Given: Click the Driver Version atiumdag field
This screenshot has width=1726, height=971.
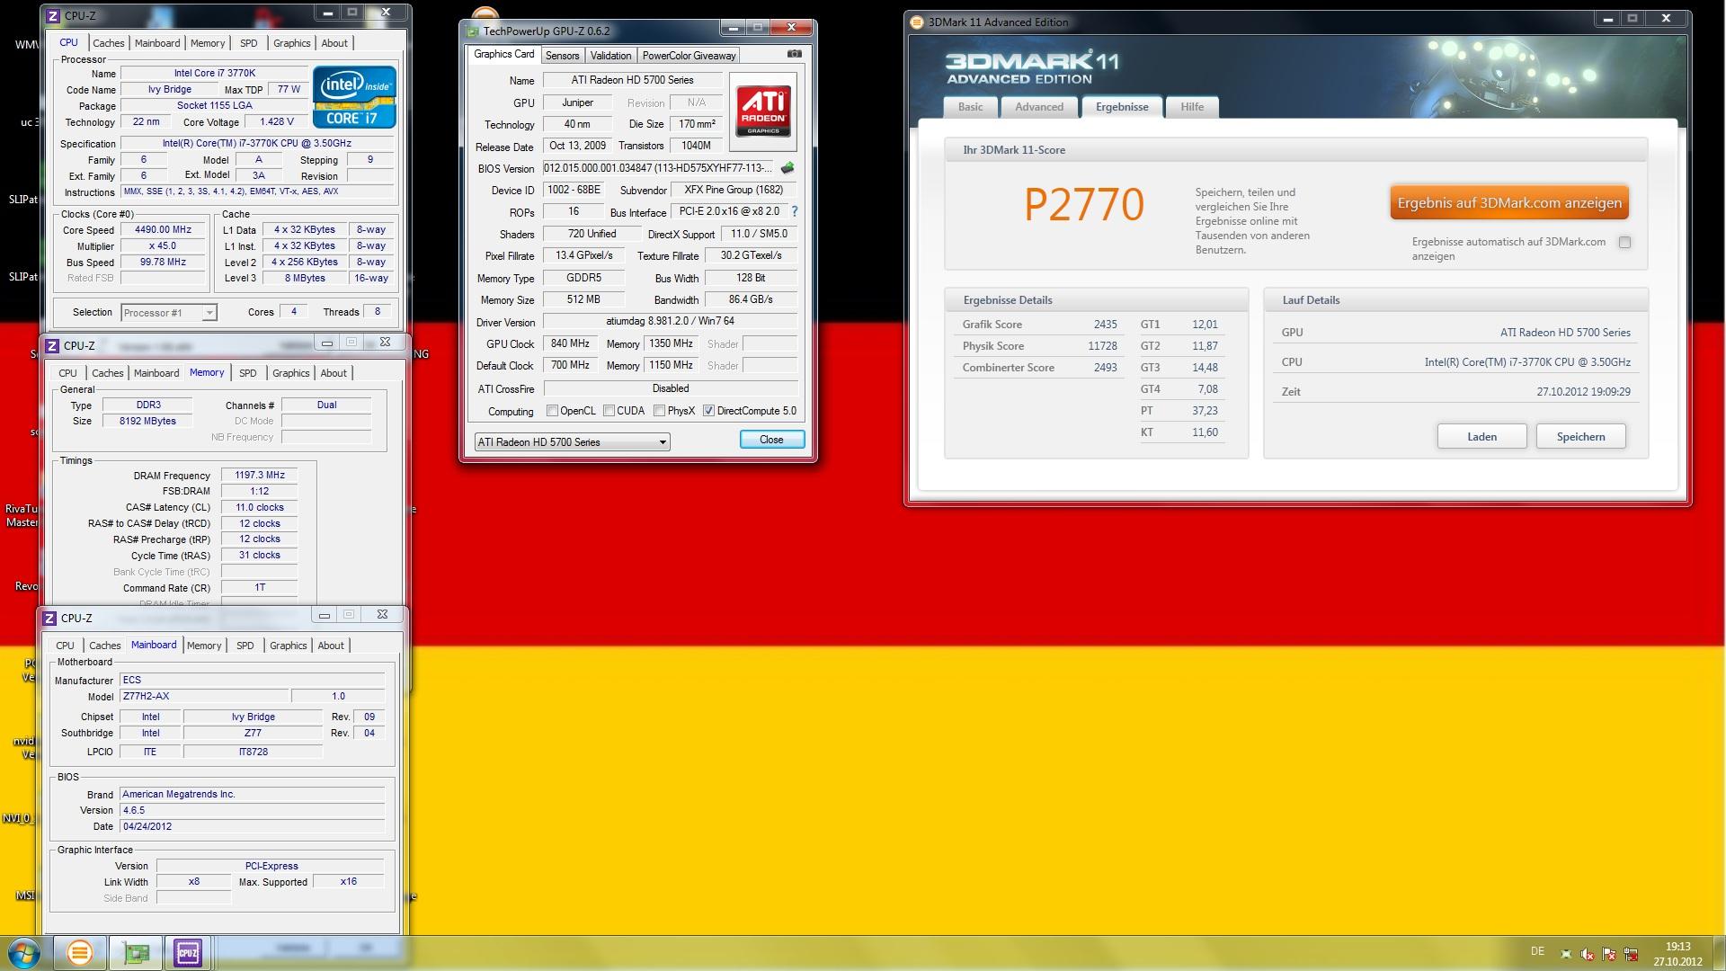Looking at the screenshot, I should click(670, 321).
